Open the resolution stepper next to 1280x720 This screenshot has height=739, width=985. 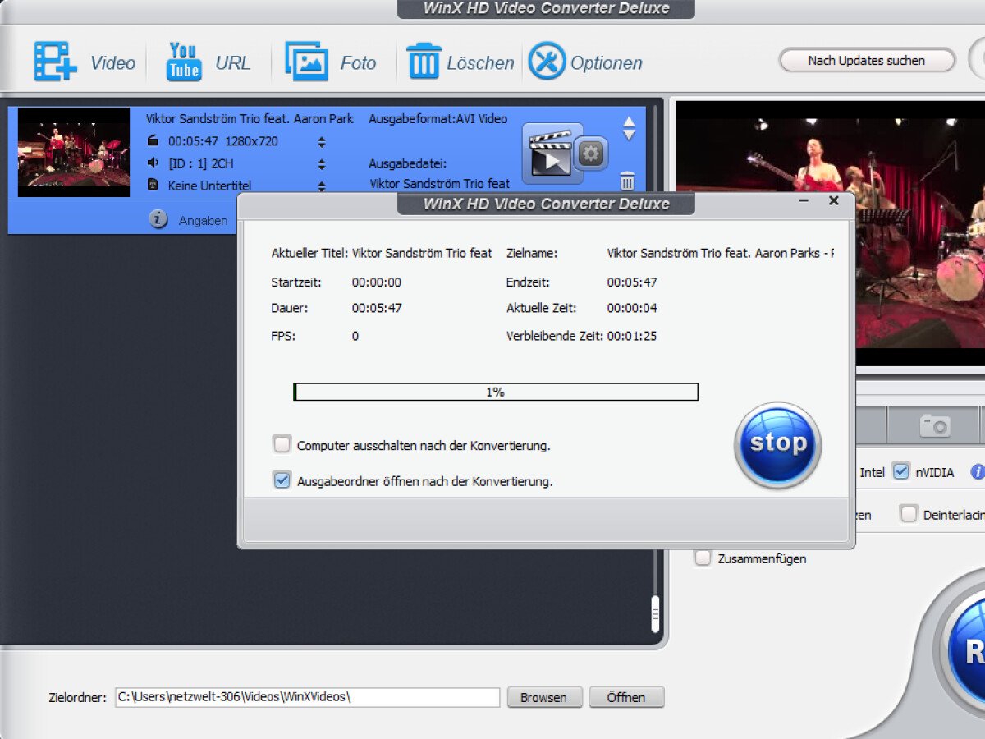point(321,141)
